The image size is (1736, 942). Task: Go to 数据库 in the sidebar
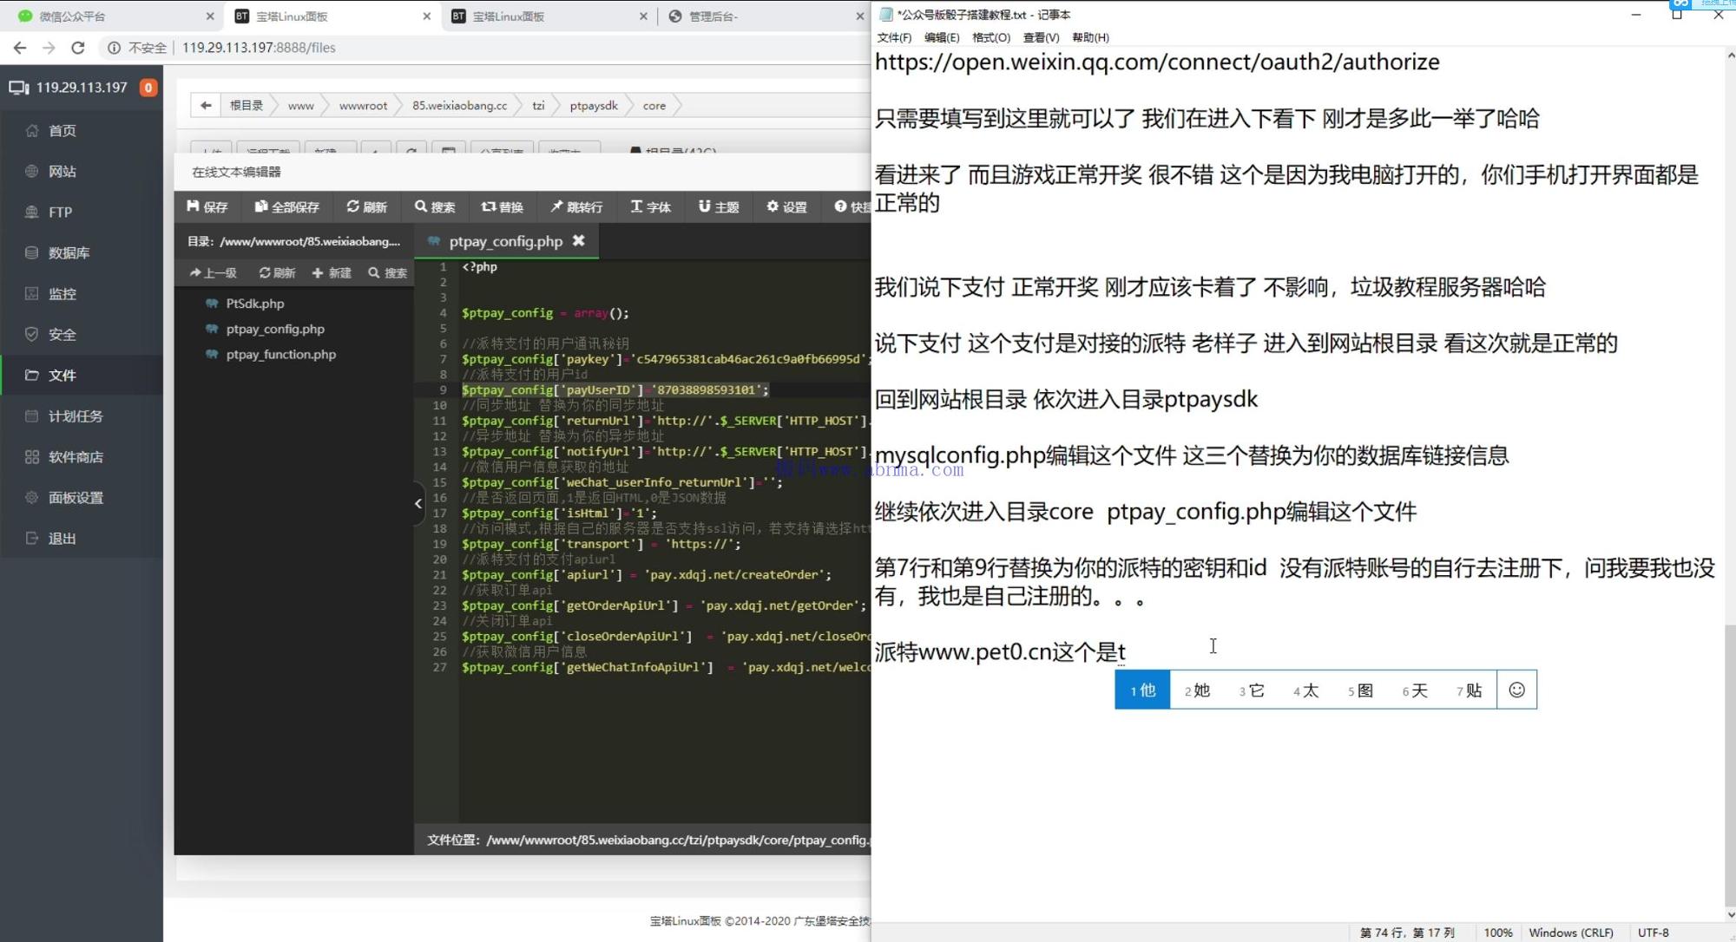(69, 252)
